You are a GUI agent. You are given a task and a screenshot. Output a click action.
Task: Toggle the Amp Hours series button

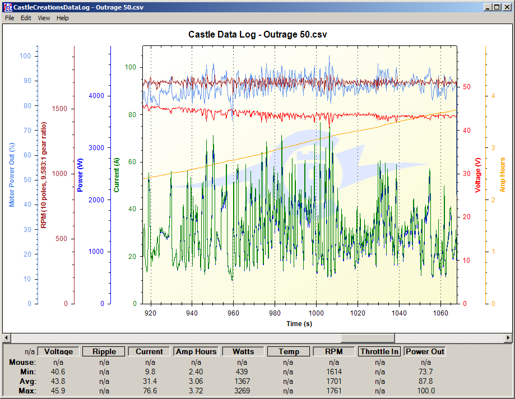coord(196,351)
